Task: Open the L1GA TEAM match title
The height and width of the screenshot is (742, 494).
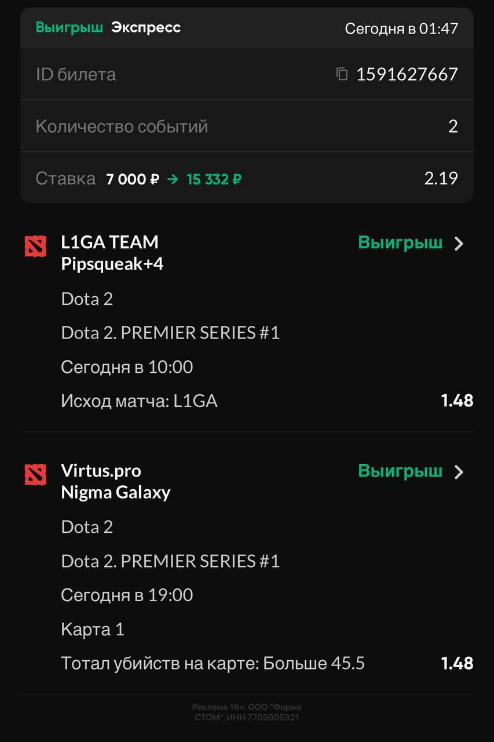Action: 109,242
